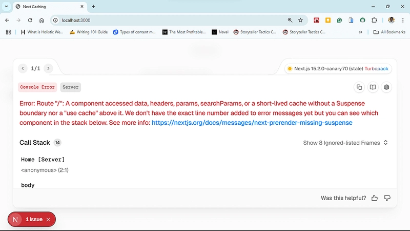
Task: Open the Next.js N logo dev tools
Action: pyautogui.click(x=15, y=220)
